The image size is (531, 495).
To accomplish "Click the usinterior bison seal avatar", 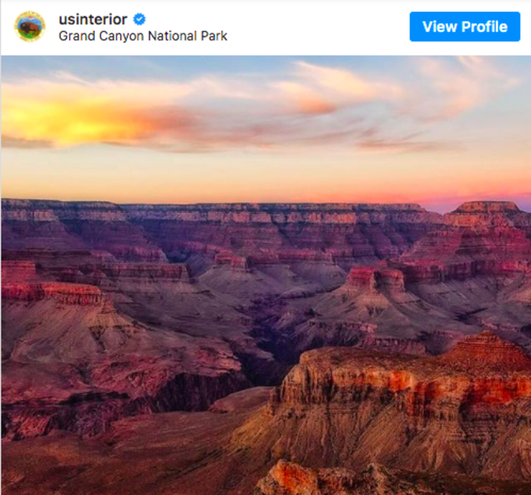I will (x=30, y=27).
